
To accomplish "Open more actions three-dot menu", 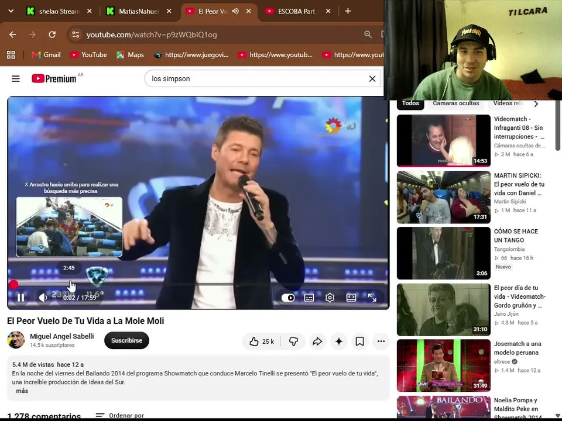I will click(381, 341).
